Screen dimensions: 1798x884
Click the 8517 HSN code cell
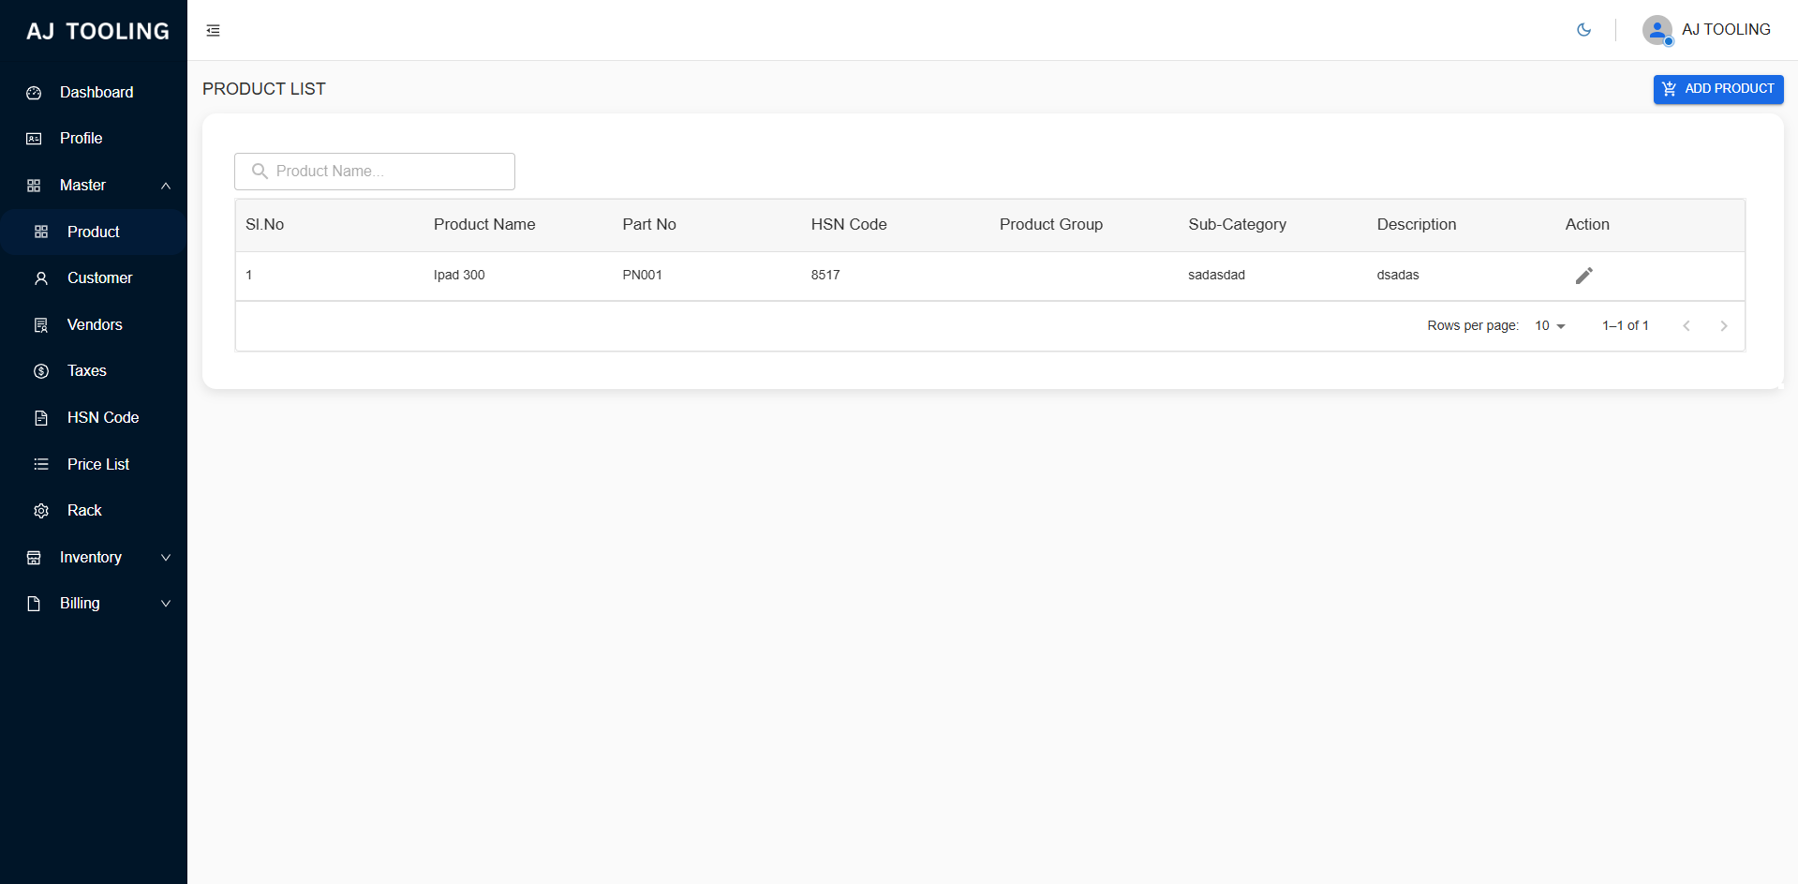click(x=825, y=275)
